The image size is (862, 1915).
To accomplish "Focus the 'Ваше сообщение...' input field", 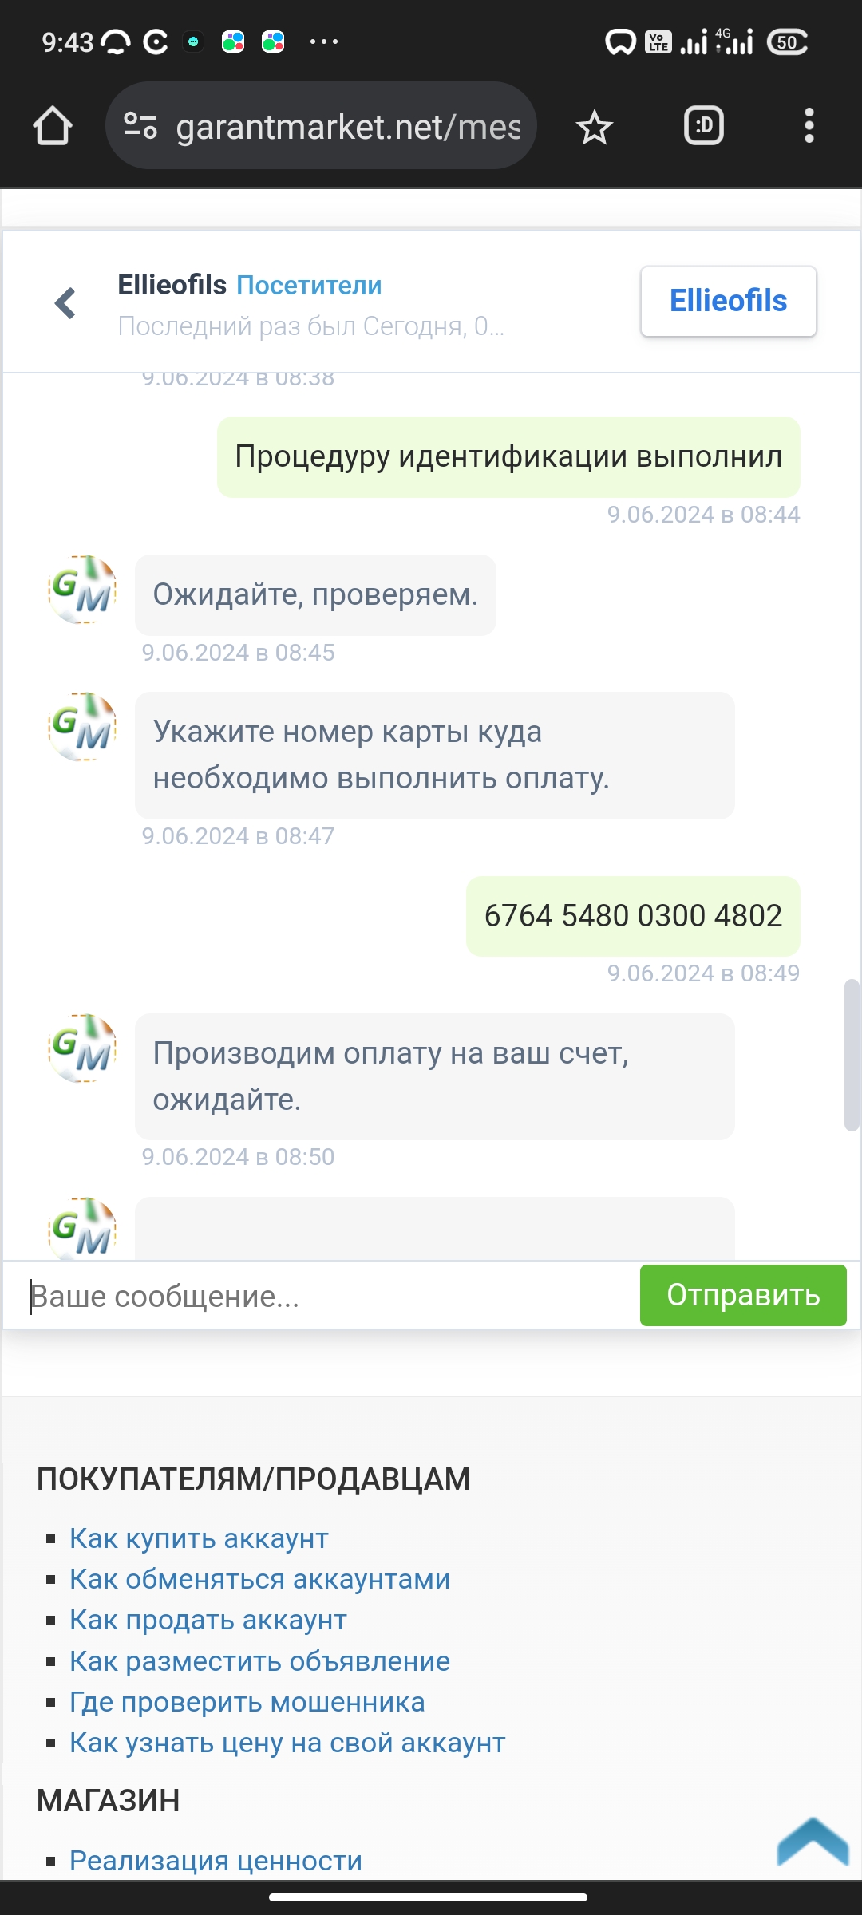I will (x=322, y=1296).
